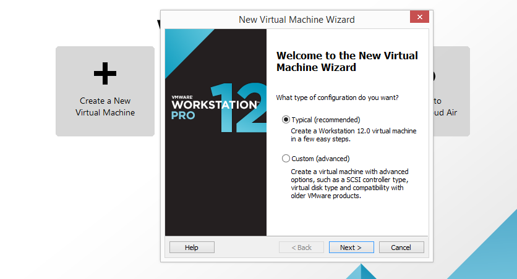Image resolution: width=517 pixels, height=279 pixels.
Task: Click the VMware Workstation Pro 12 banner image
Action: click(216, 132)
